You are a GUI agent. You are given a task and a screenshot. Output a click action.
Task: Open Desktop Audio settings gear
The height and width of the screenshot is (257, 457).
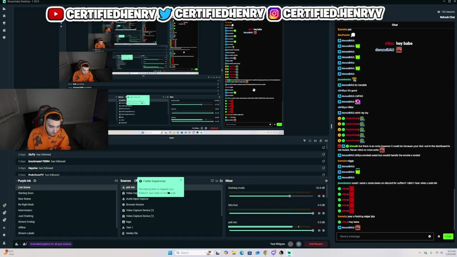pyautogui.click(x=323, y=196)
